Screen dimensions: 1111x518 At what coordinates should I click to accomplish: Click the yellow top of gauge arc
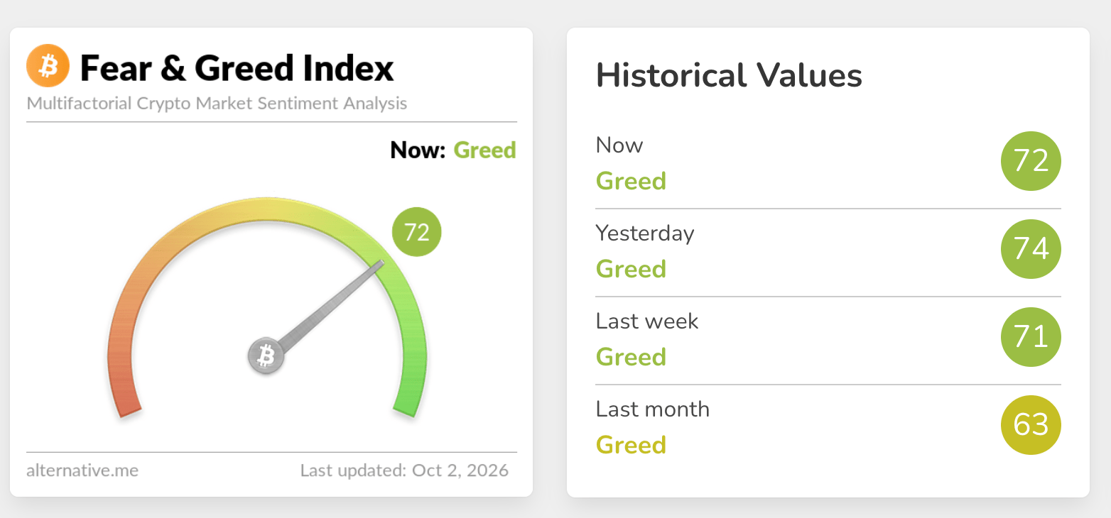268,206
